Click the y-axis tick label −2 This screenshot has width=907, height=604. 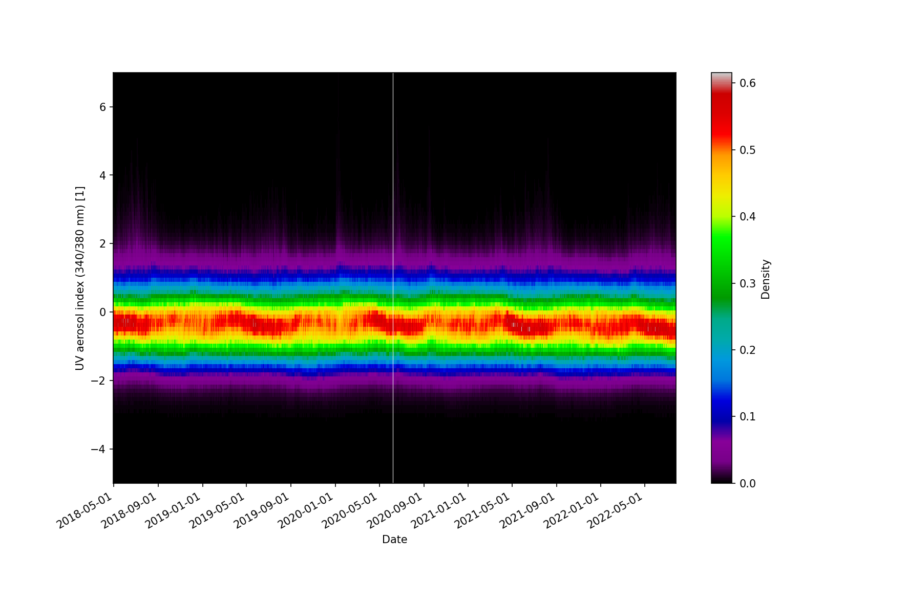98,381
